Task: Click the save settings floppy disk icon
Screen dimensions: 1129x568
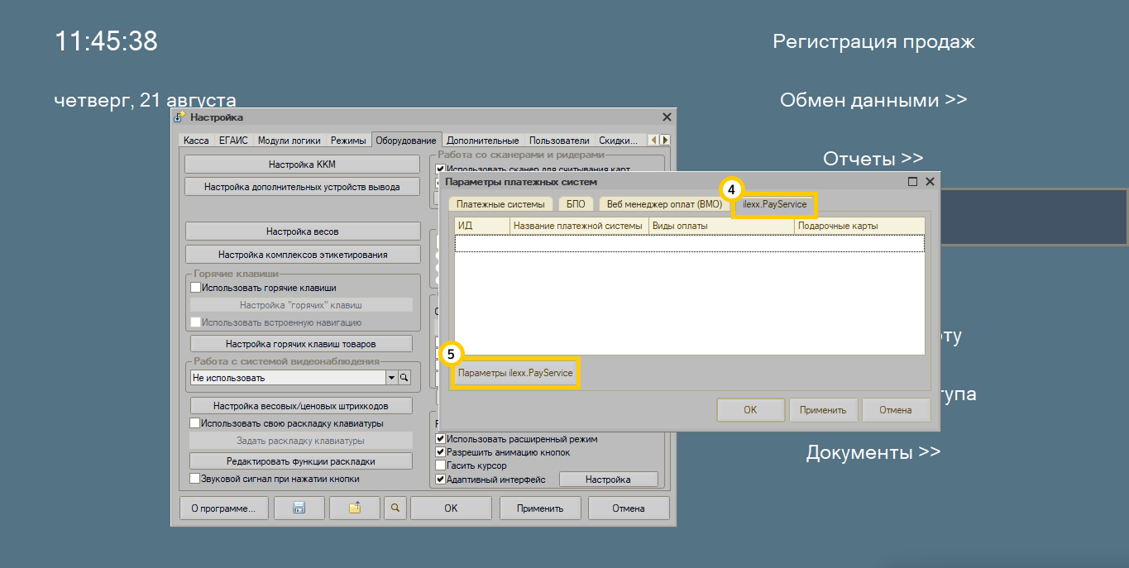Action: point(299,508)
